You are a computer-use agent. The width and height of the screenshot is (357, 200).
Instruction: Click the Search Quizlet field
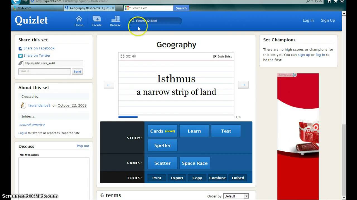tap(156, 21)
